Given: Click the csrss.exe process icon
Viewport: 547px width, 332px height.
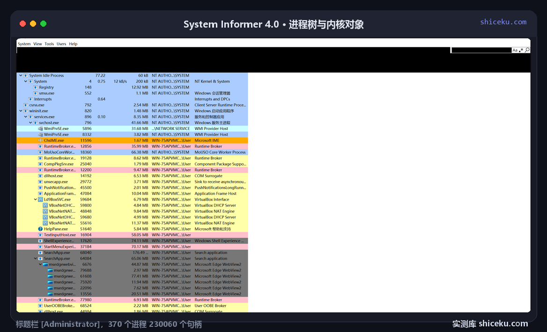Looking at the screenshot, I should (26, 105).
